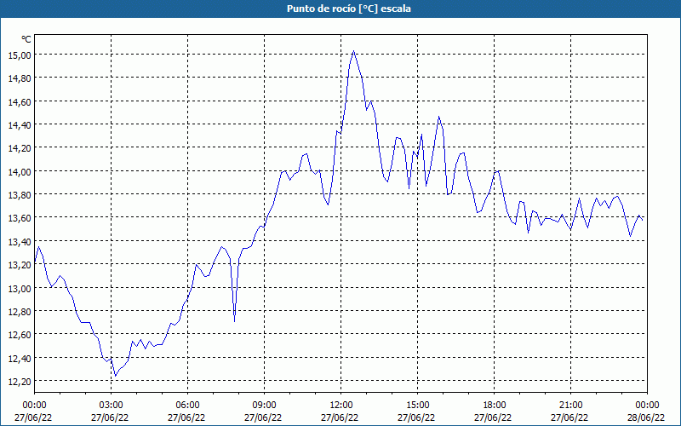Screen dimensions: 681x426
Task: Click the curve peak above 15,00 after 12:00
Action: 353,51
